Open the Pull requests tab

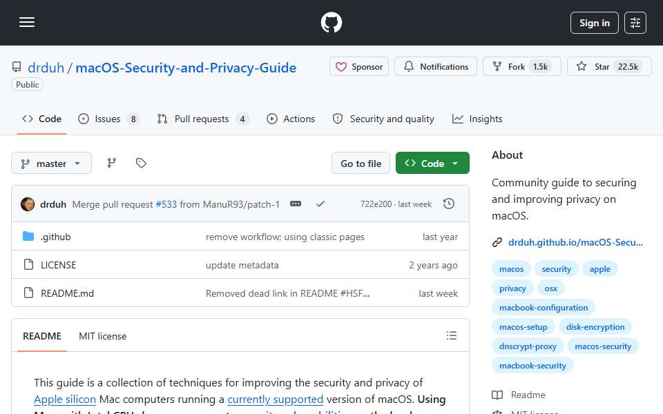(x=203, y=119)
